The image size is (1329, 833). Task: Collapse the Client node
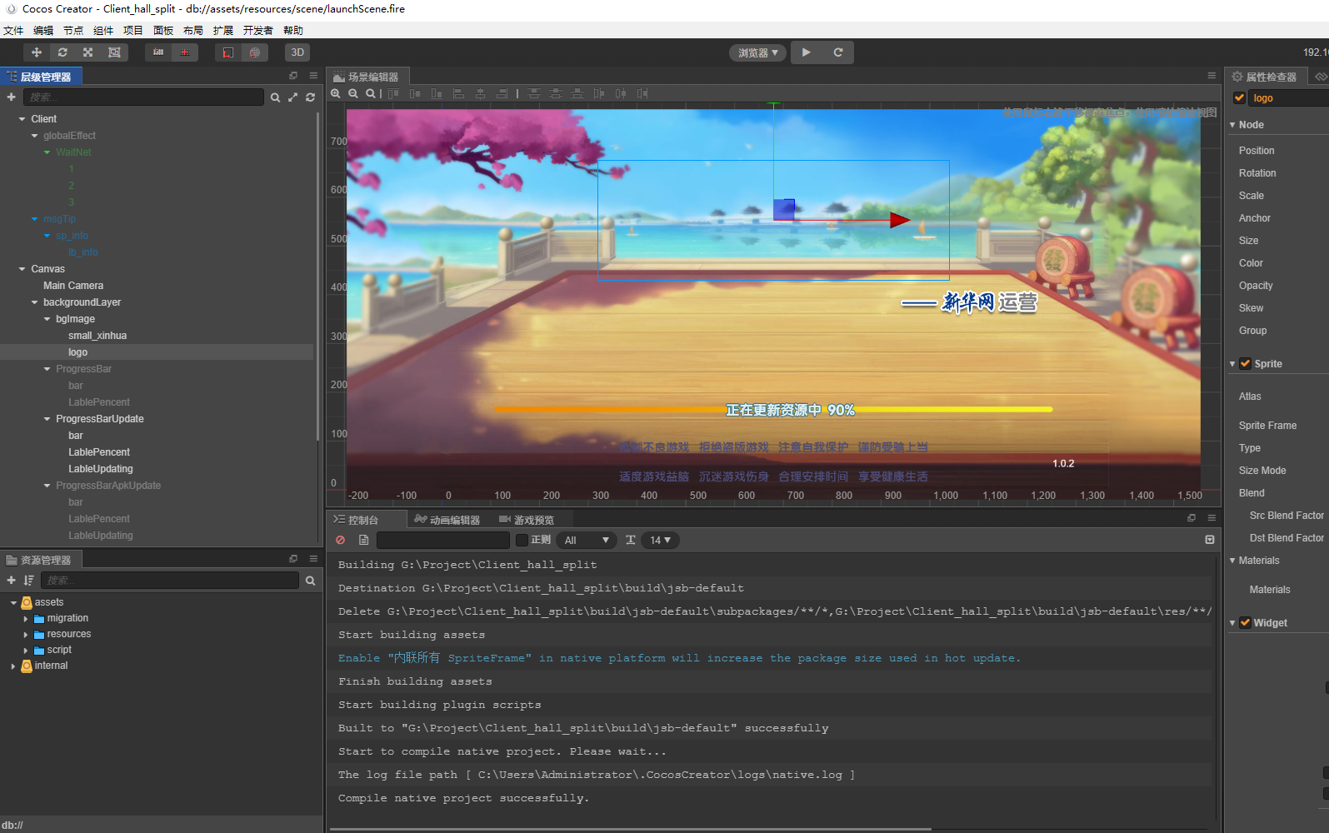[22, 119]
